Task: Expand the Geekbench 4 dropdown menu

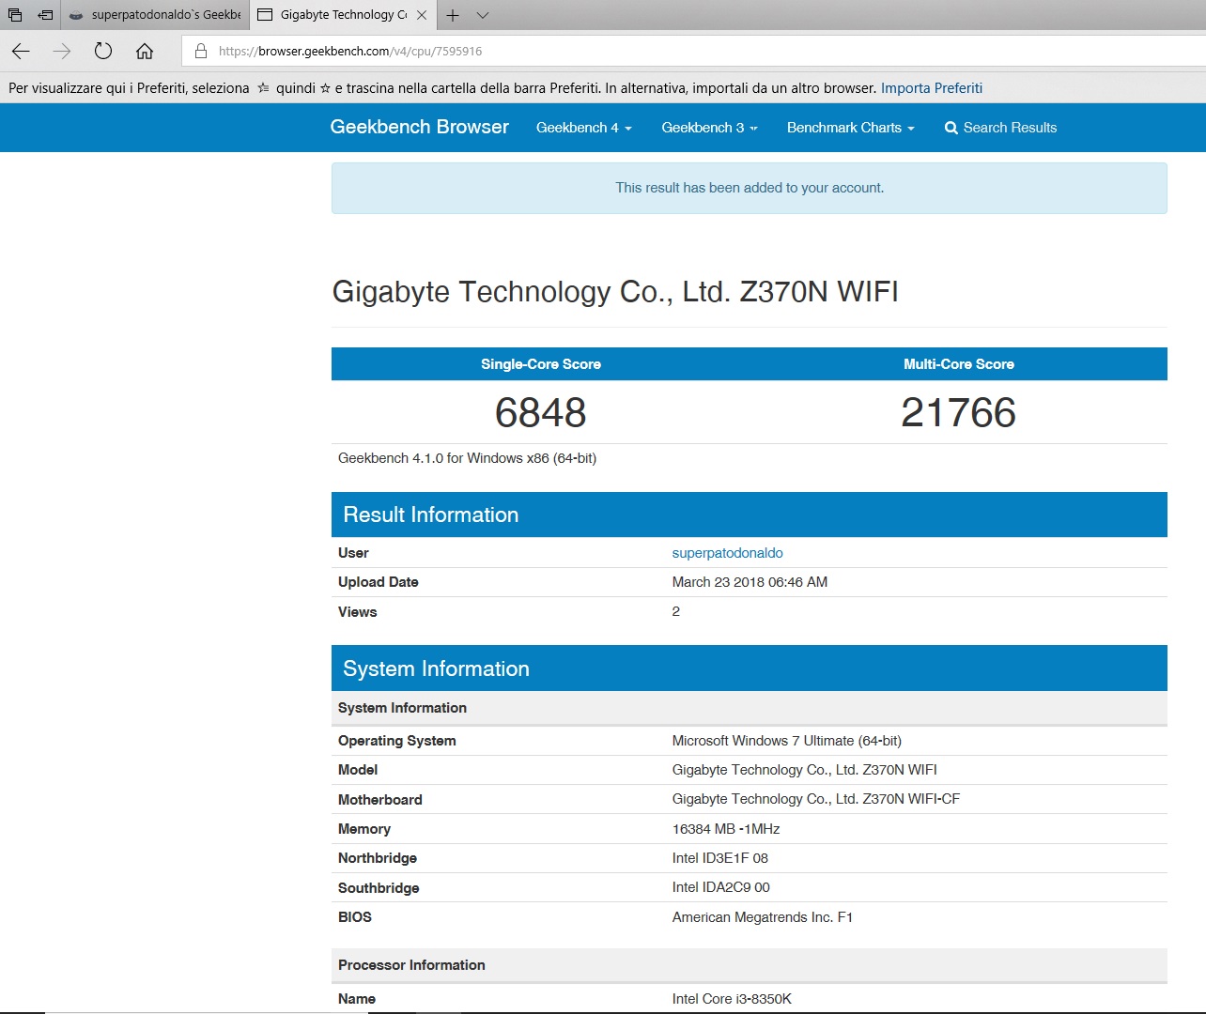Action: (584, 128)
